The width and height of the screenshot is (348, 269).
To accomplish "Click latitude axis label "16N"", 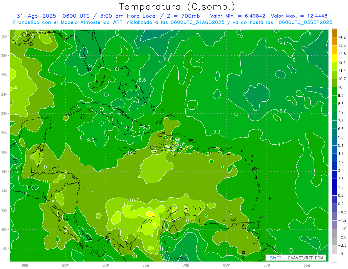I will click(4, 171).
